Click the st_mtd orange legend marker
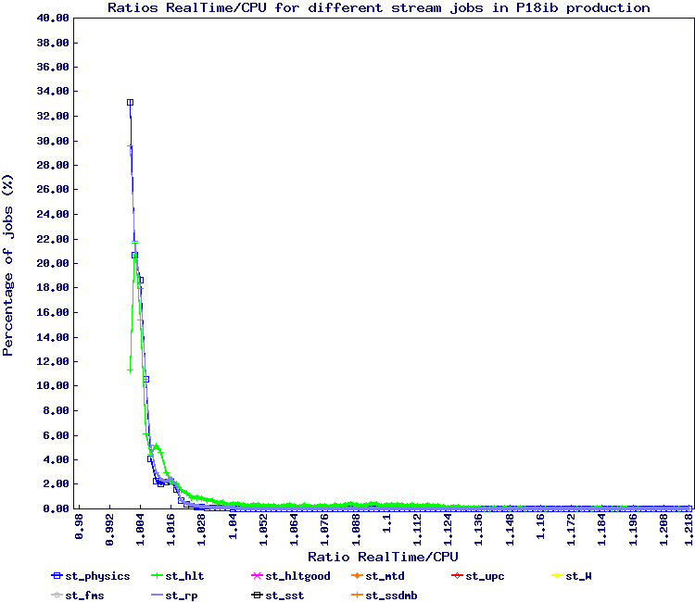 click(x=358, y=576)
